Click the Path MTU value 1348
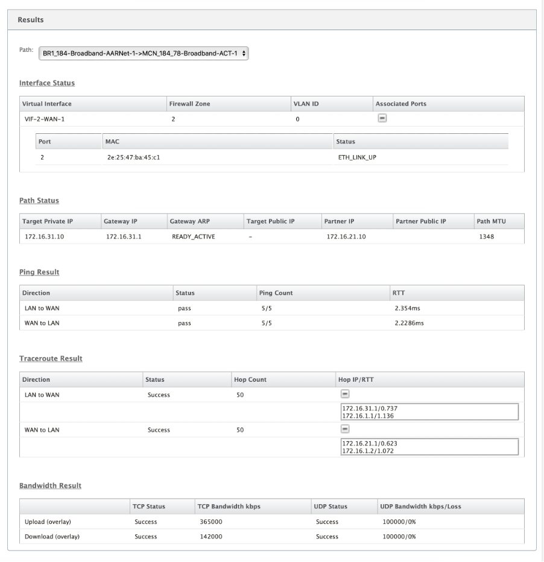 point(487,236)
